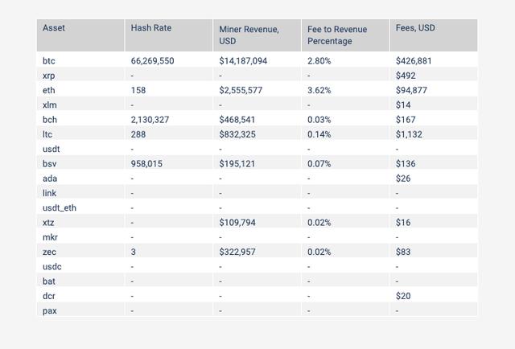Select the xrp fees value $492
This screenshot has height=349, width=515.
pos(406,76)
